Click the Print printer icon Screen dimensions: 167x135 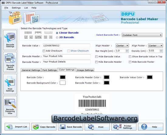pyautogui.click(x=91, y=127)
